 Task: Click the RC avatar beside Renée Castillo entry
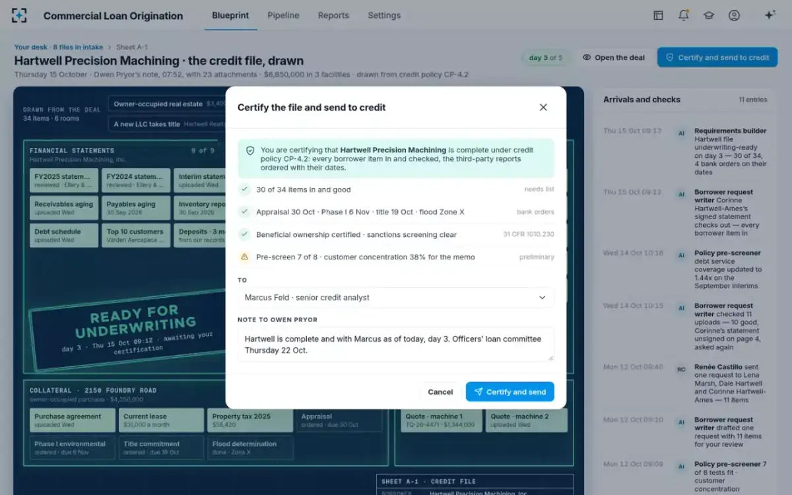tap(681, 369)
